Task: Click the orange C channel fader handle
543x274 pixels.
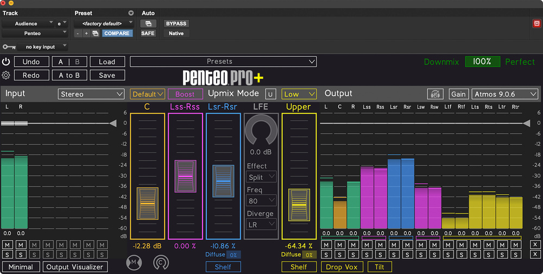Action: [x=148, y=204]
